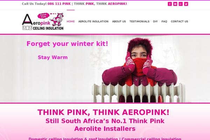
Task: Call the 086 111 PINK number link
Action: point(59,4)
